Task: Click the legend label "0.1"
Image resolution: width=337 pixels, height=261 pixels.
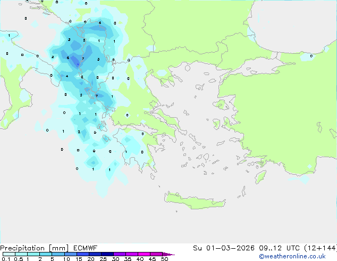Action: tap(6, 259)
